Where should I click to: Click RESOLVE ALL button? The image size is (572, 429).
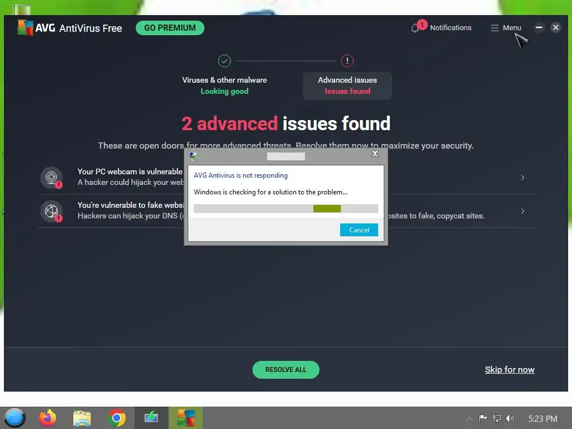[286, 370]
